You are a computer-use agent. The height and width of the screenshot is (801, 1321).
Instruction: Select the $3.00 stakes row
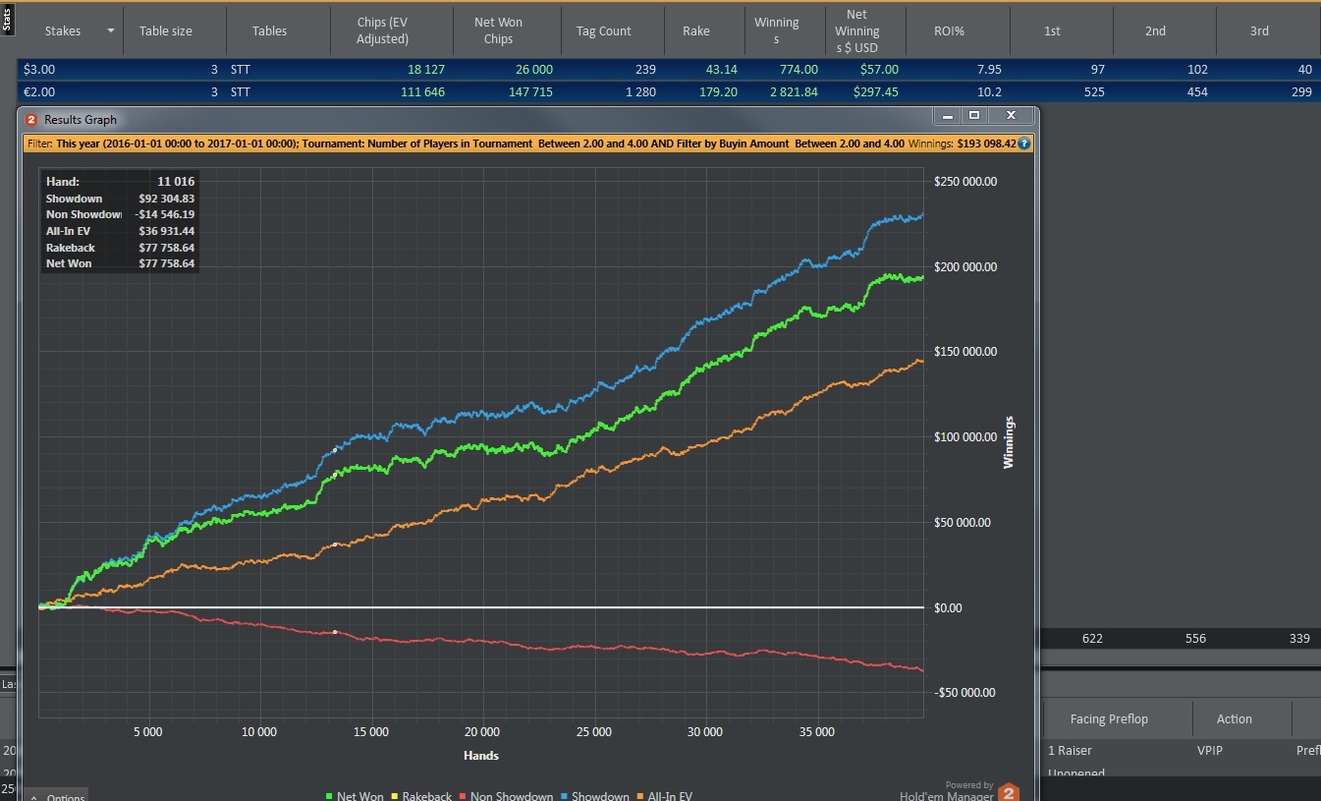tap(669, 70)
